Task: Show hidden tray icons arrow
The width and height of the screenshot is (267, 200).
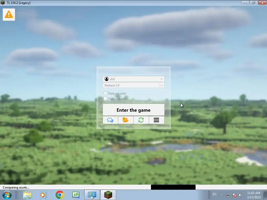Action: 222,195
